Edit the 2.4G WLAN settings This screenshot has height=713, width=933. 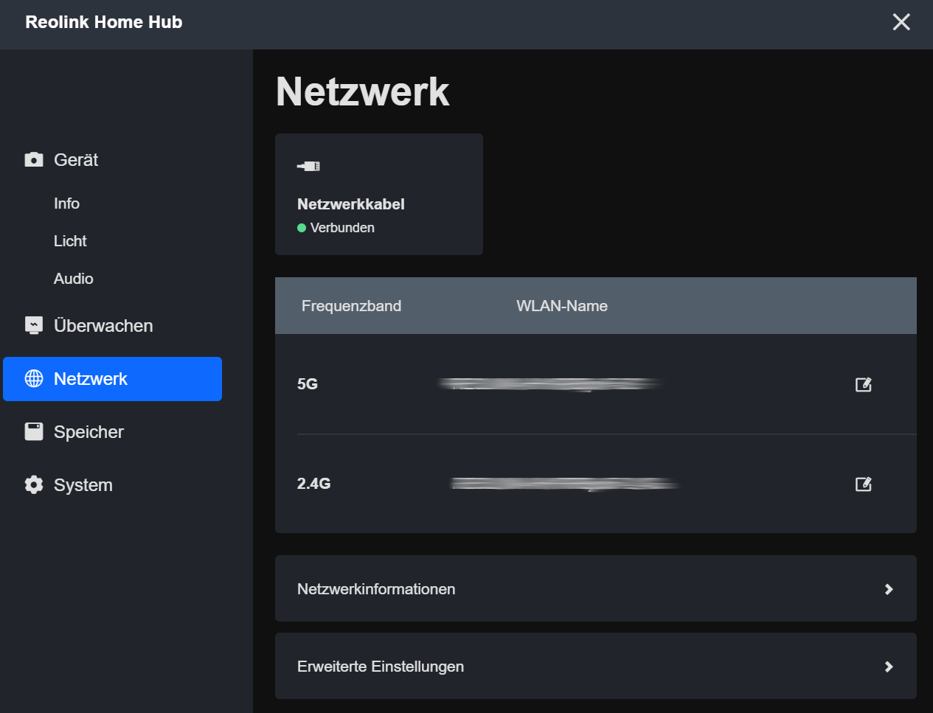click(x=863, y=484)
